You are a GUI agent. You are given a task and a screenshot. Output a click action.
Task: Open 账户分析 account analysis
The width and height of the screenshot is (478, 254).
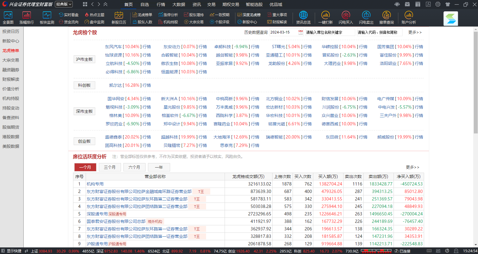[x=409, y=18]
